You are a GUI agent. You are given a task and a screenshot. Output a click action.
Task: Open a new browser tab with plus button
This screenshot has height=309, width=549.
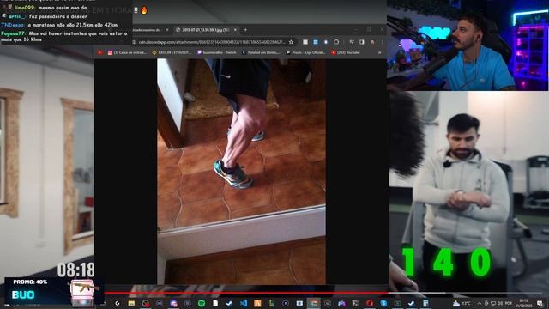point(245,30)
